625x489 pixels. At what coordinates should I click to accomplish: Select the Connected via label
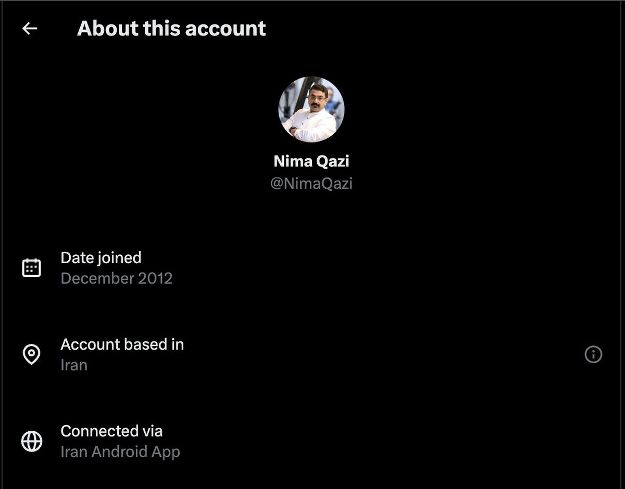111,431
